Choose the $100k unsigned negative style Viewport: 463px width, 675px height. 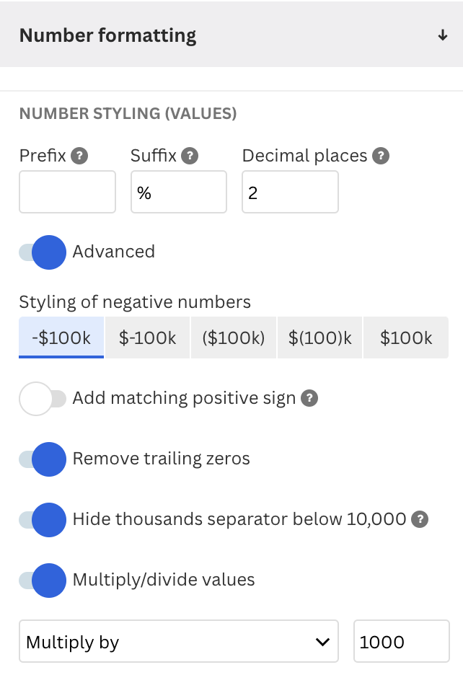(406, 337)
